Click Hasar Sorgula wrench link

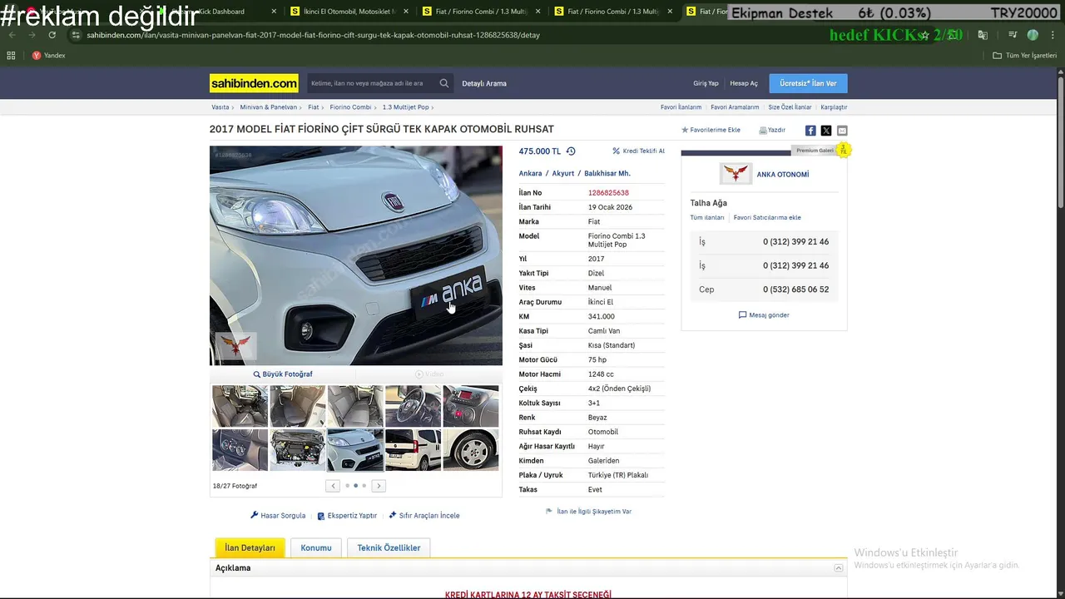(278, 516)
